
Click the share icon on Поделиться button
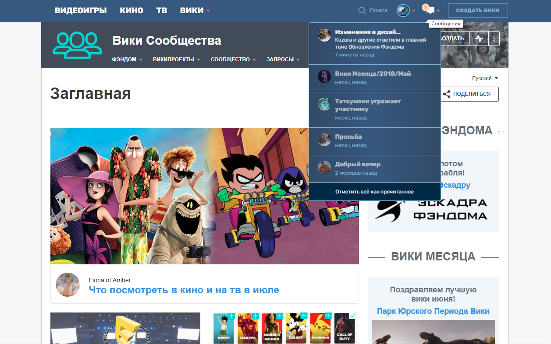point(447,94)
